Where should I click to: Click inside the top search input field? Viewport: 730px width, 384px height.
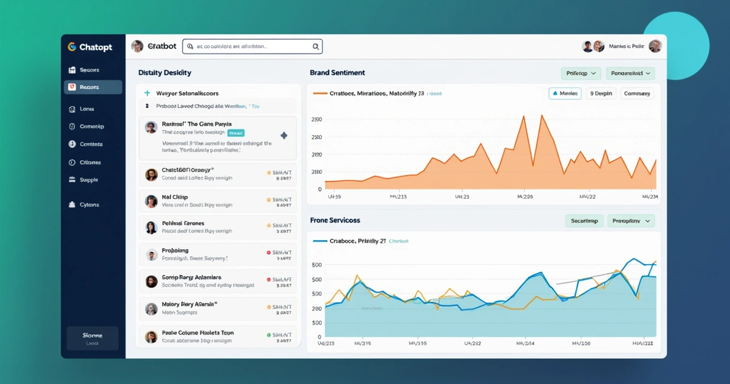pyautogui.click(x=252, y=46)
